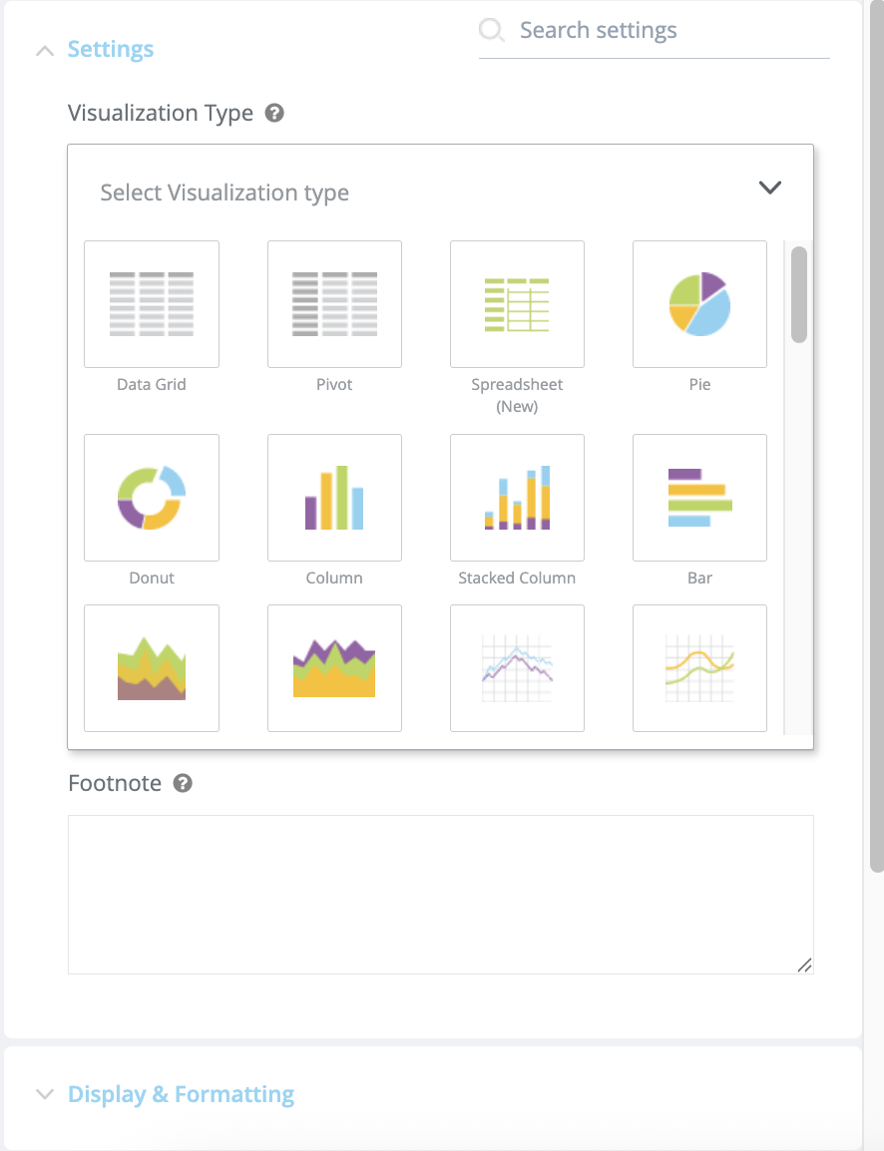Select the smooth spline chart icon
This screenshot has width=884, height=1151.
click(x=699, y=668)
